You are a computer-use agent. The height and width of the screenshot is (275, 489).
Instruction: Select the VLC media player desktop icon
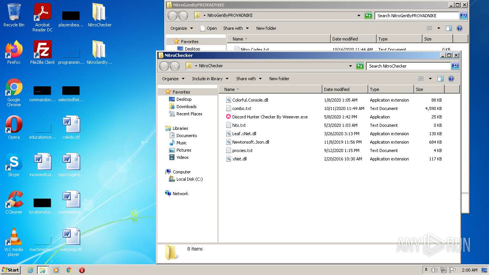(14, 242)
